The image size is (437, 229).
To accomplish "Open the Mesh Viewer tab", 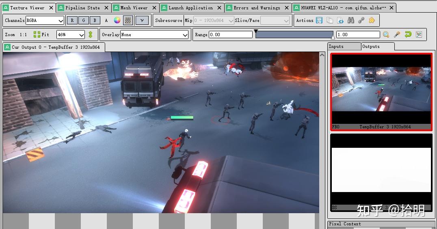I will pos(134,8).
